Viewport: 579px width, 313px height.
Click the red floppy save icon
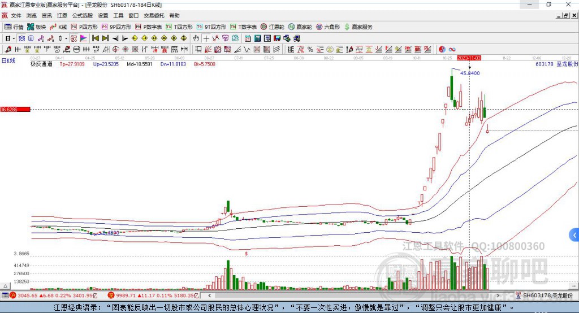tap(277, 38)
